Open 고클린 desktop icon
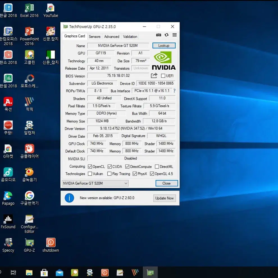This screenshot has height=278, width=278. [x=29, y=58]
